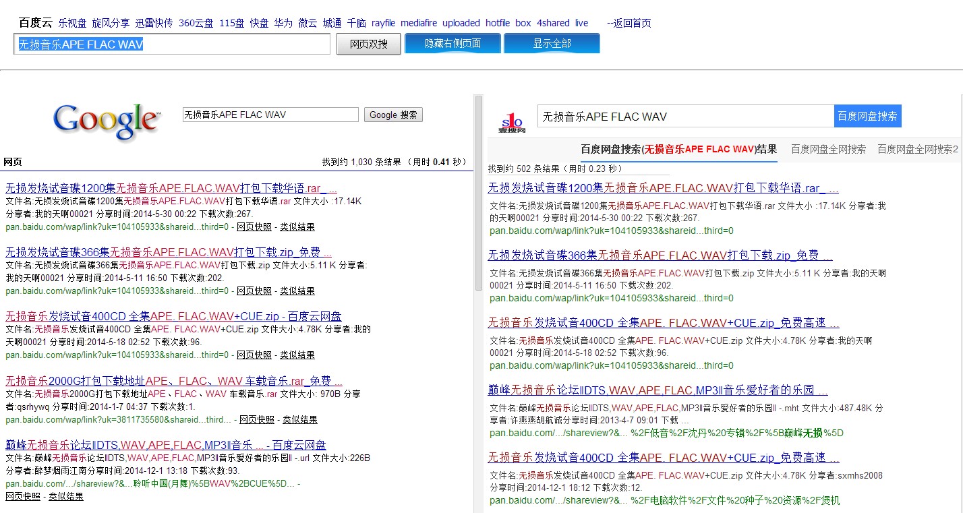Screen dimensions: 963x513
Task: Click the 隐藏右侧页面 button
Action: (x=453, y=44)
